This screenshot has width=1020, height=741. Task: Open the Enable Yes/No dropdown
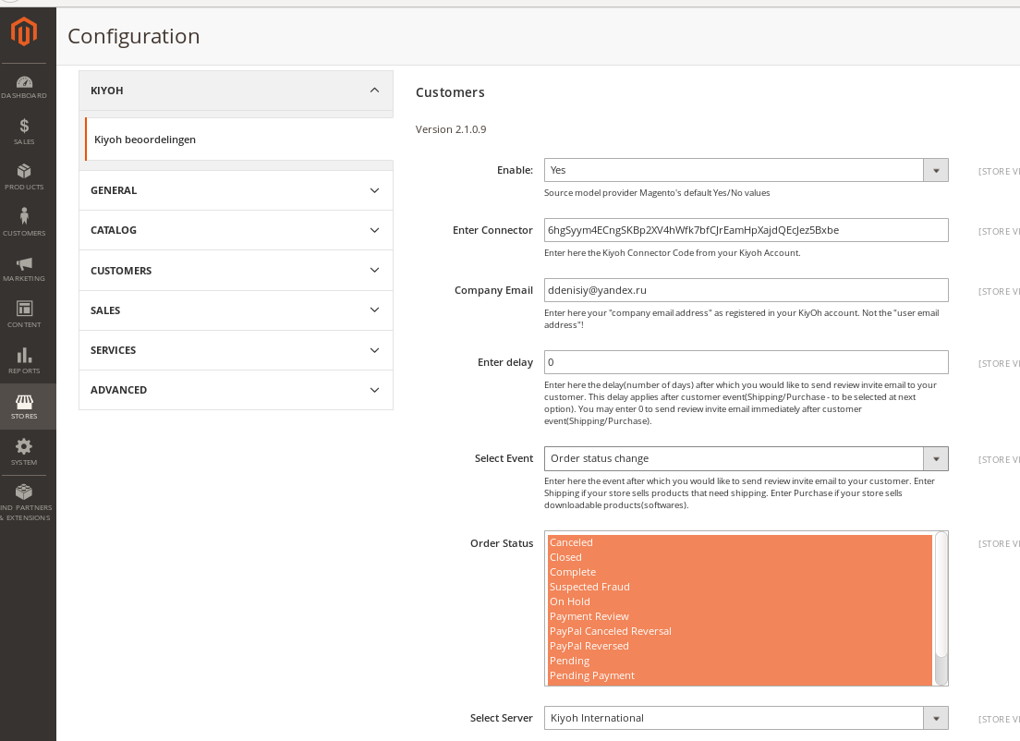coord(747,170)
